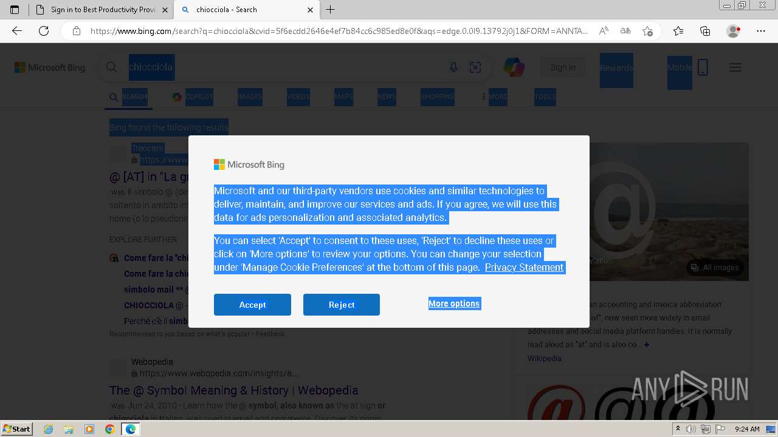Screen dimensions: 778x437
Task: Click the Bing Sign in button
Action: [x=563, y=67]
